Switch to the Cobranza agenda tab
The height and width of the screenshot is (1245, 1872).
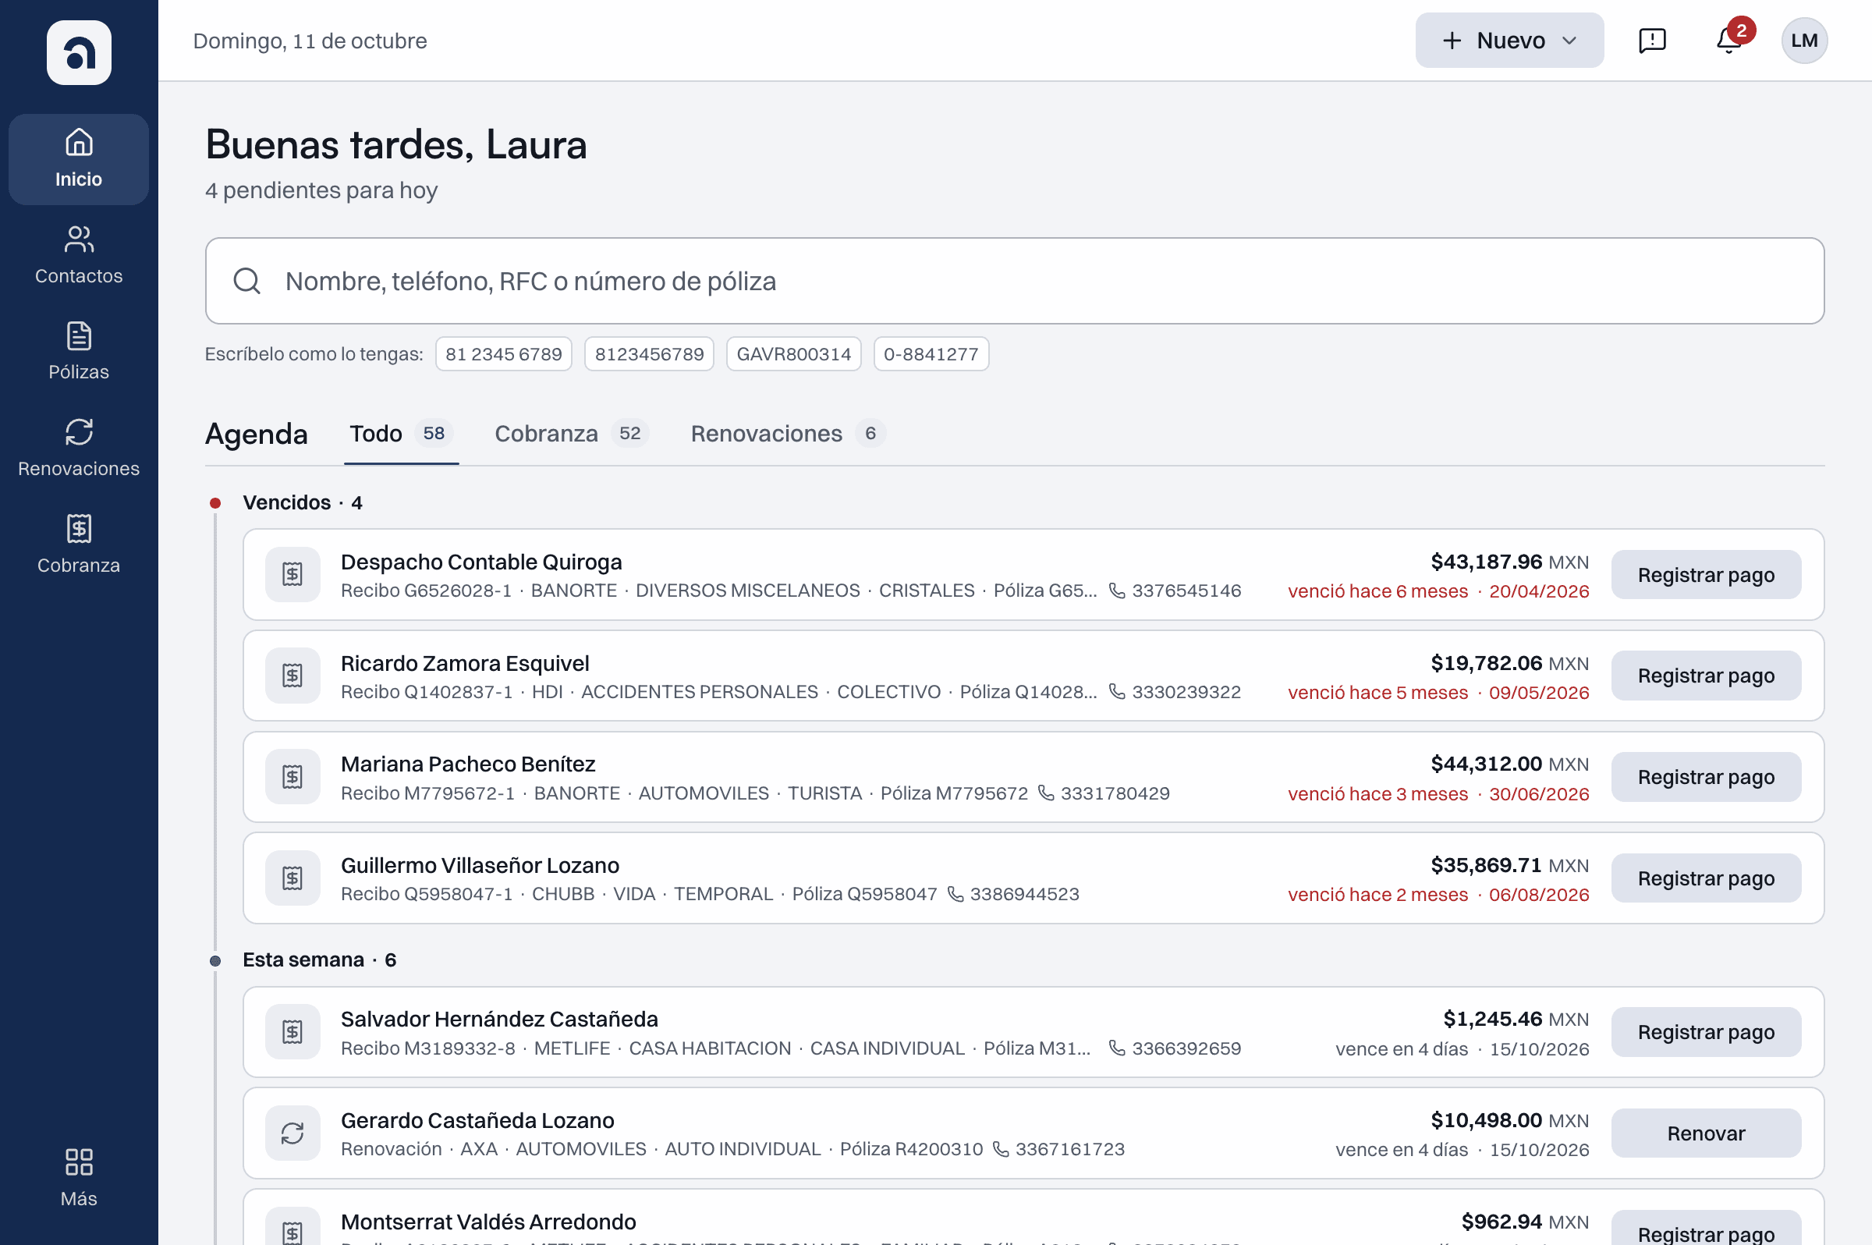click(571, 434)
